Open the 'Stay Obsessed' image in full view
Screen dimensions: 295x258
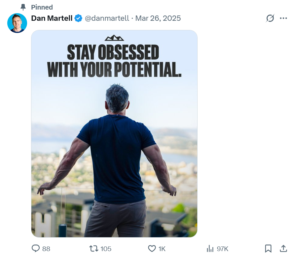(x=114, y=132)
